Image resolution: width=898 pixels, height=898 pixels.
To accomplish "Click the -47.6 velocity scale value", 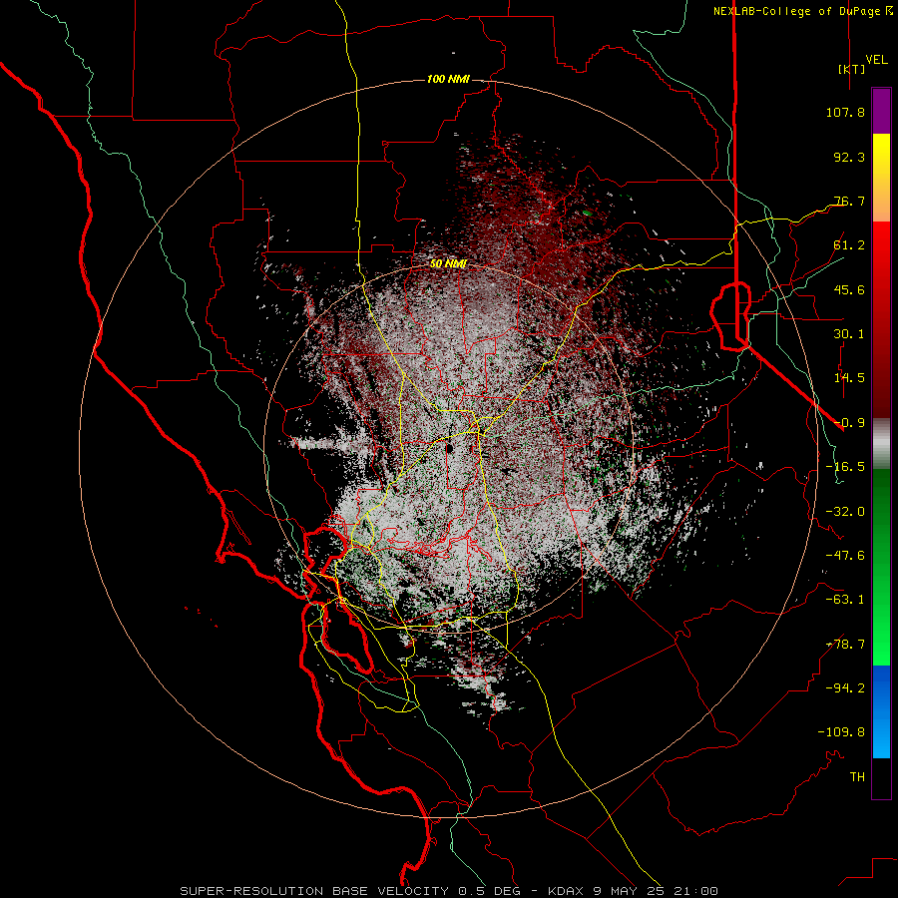I will tap(845, 556).
